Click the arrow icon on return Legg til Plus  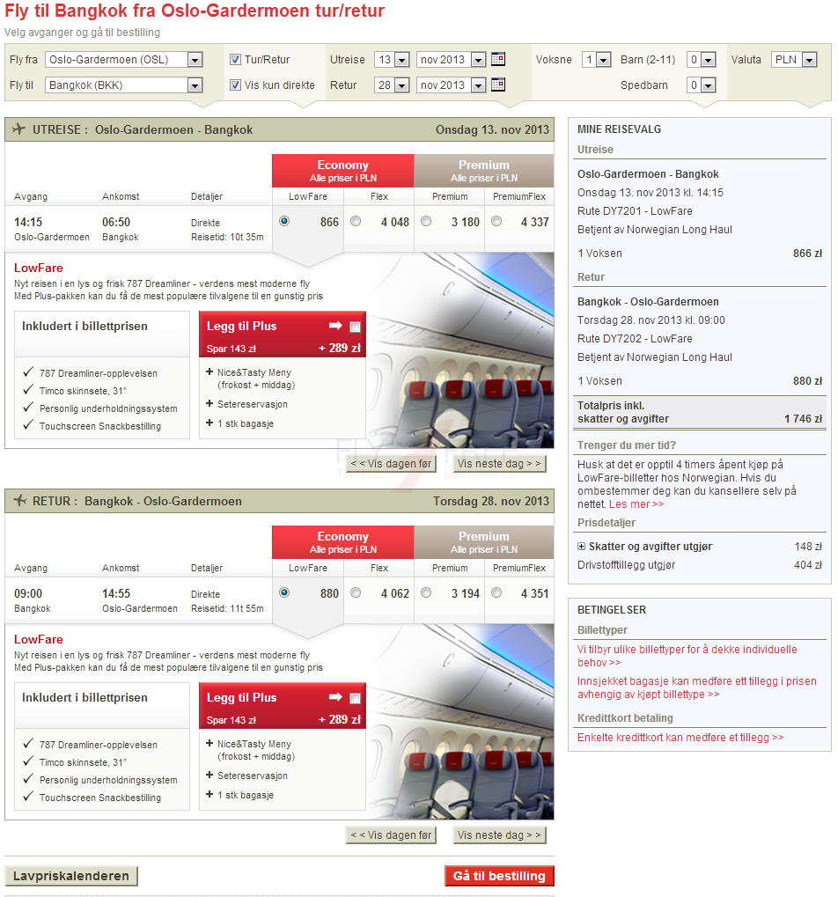[x=335, y=697]
